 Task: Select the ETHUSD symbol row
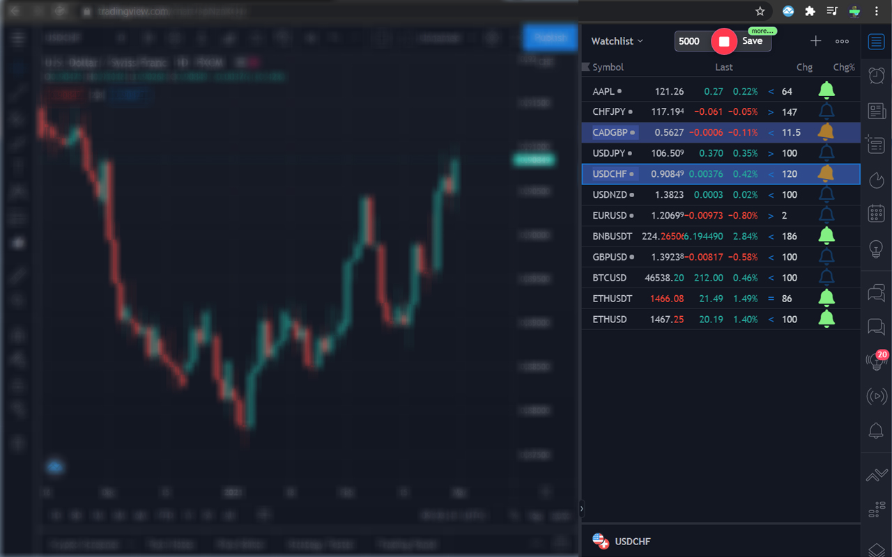tap(721, 320)
